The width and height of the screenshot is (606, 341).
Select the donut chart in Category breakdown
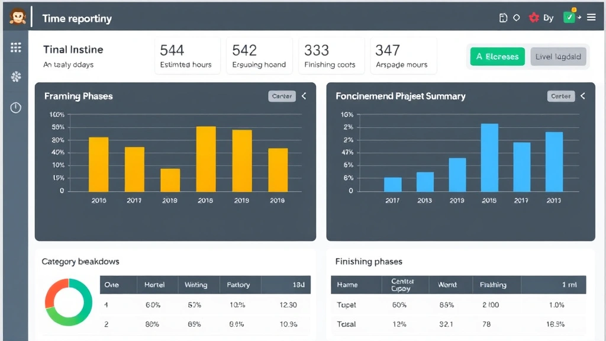pyautogui.click(x=68, y=303)
